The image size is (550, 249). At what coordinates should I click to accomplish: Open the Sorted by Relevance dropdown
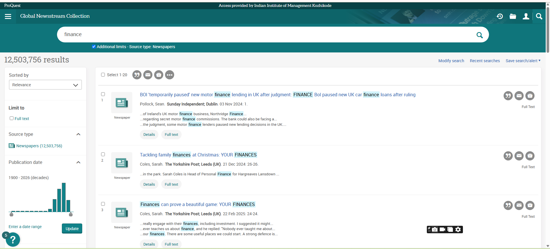click(x=45, y=85)
